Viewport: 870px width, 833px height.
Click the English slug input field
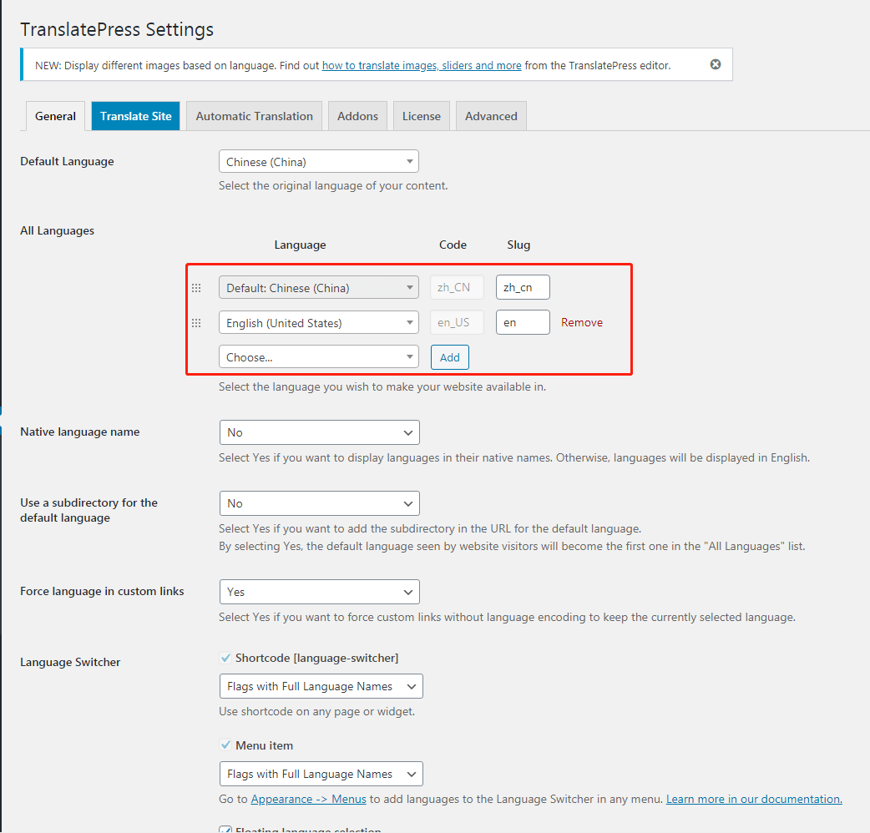[523, 322]
